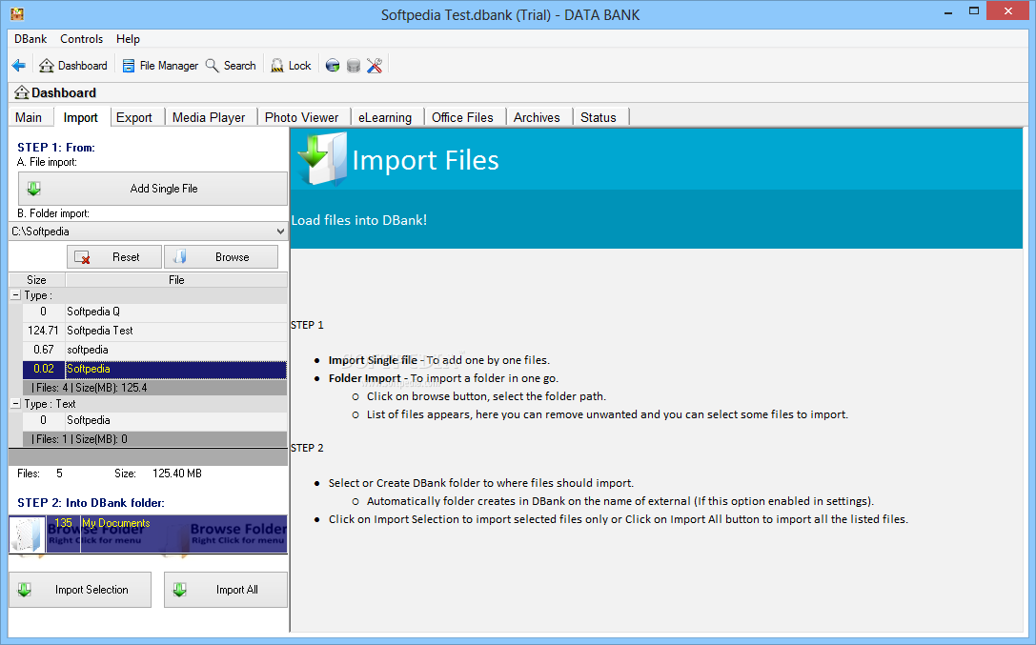Click the gray database icon in toolbar
1036x645 pixels.
click(354, 66)
